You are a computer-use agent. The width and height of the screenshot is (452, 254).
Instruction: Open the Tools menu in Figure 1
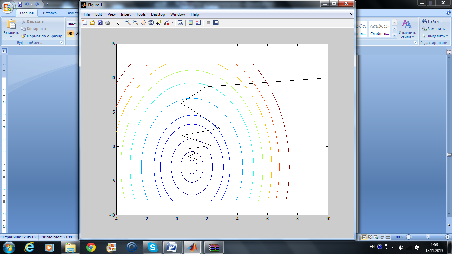click(x=141, y=14)
